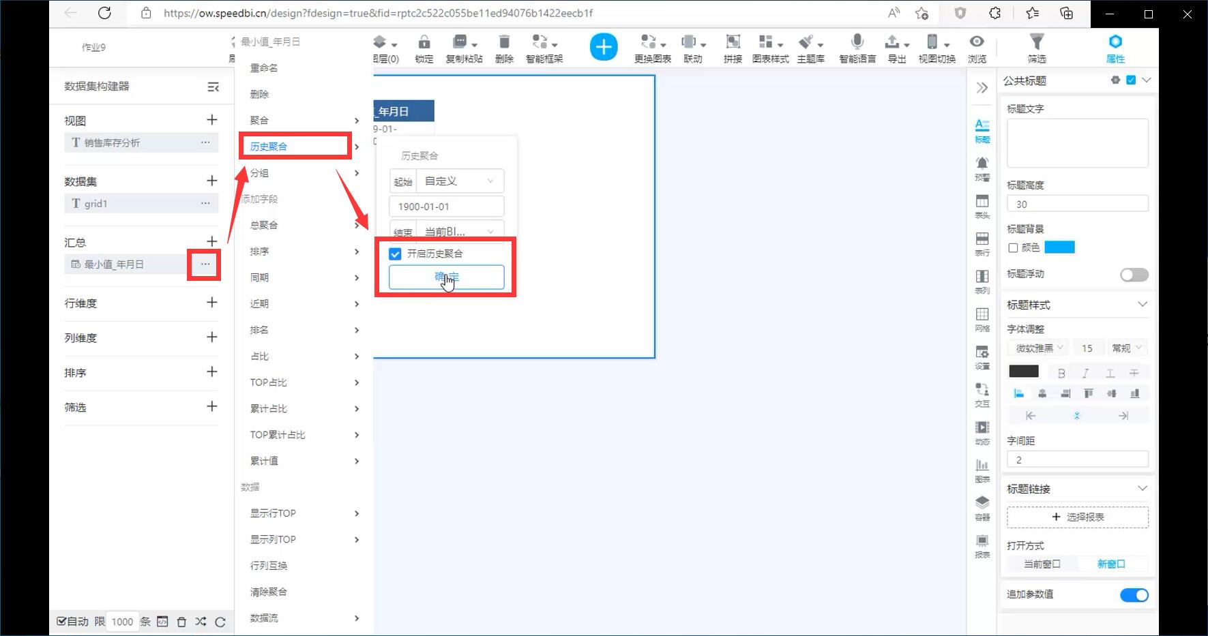Click the dark font color swatch

click(1023, 372)
